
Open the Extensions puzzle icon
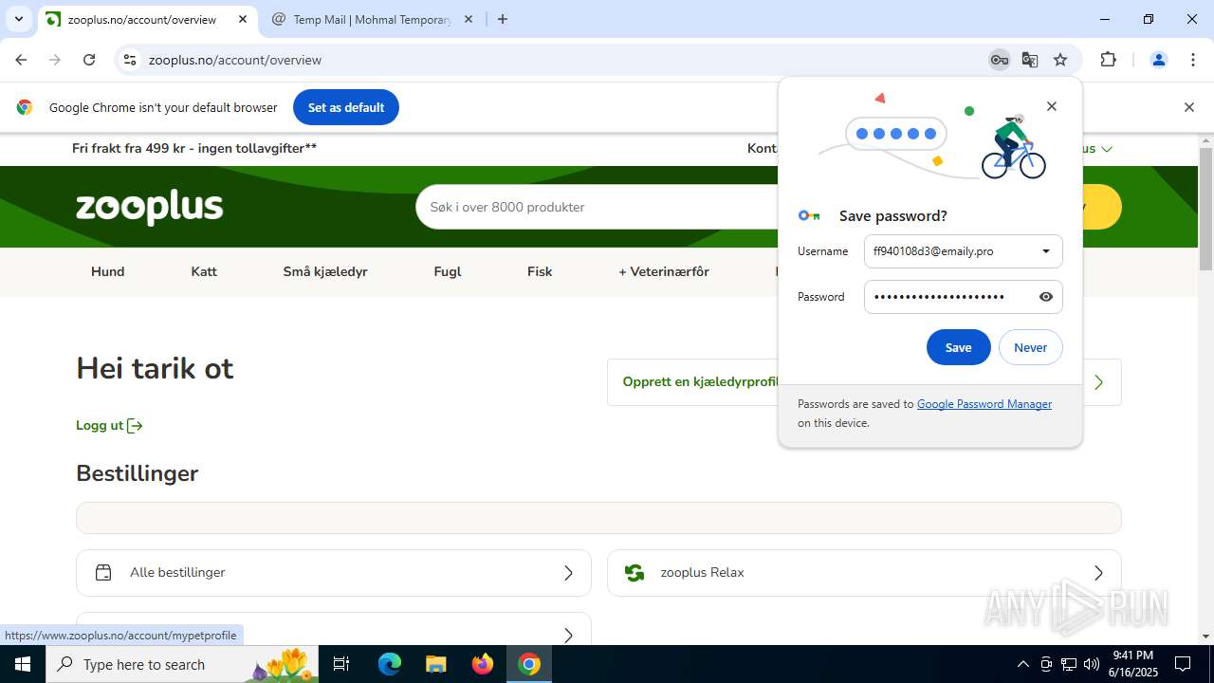tap(1108, 60)
